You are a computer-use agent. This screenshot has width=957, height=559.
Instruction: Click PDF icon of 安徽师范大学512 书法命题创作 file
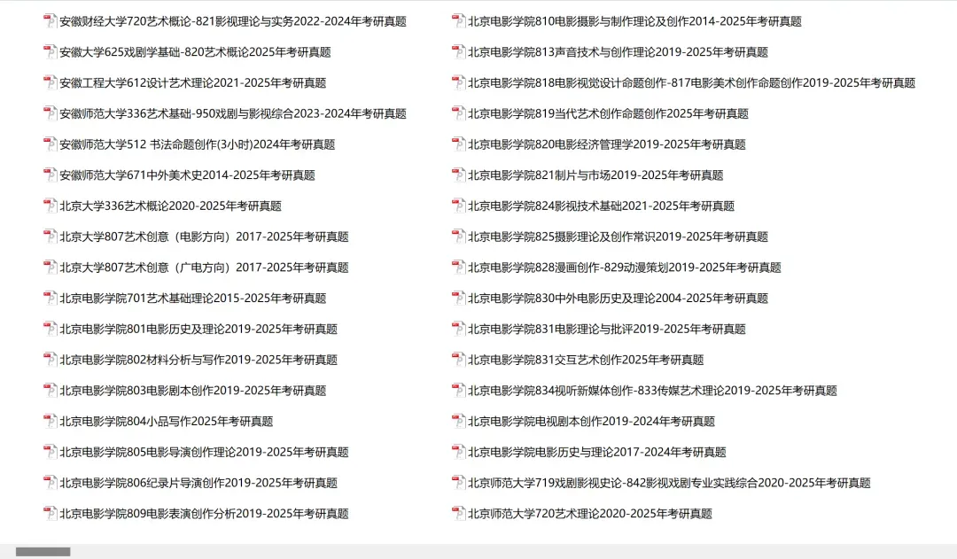(x=50, y=144)
